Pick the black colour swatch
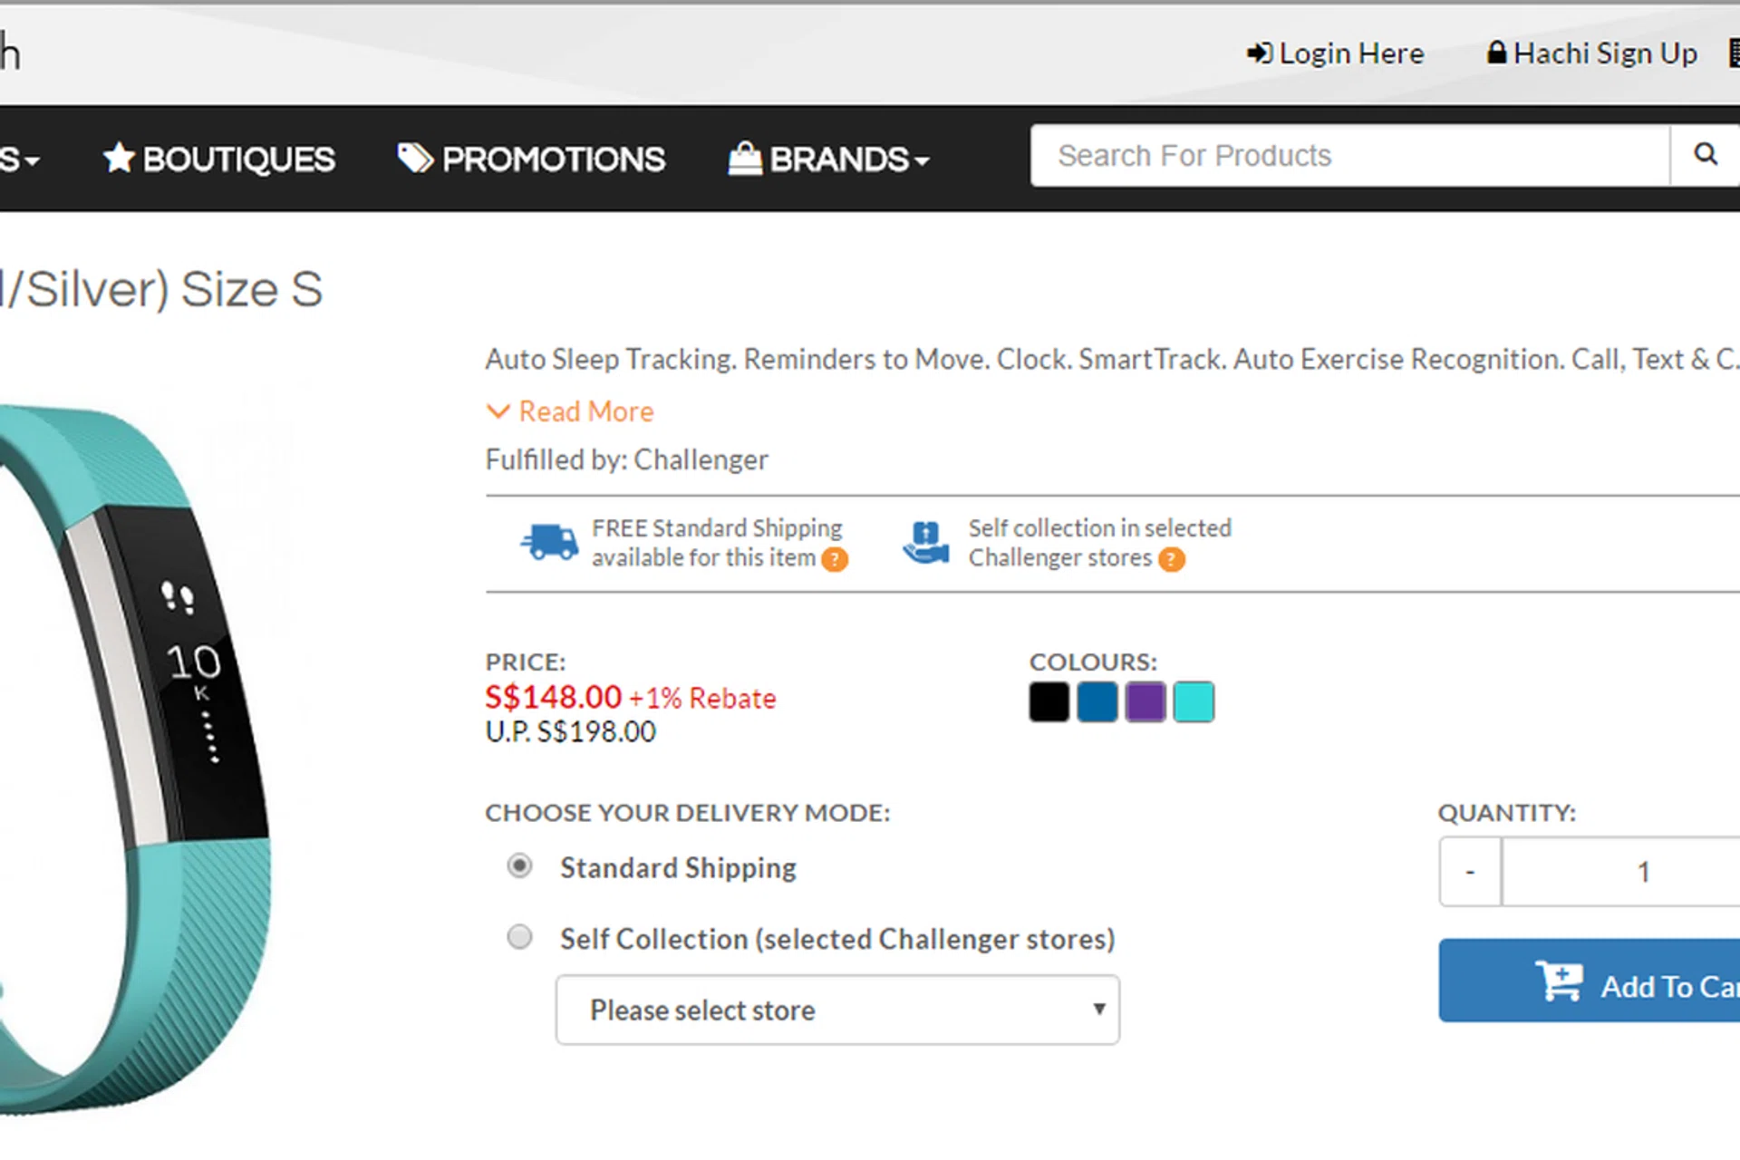 (x=1049, y=702)
